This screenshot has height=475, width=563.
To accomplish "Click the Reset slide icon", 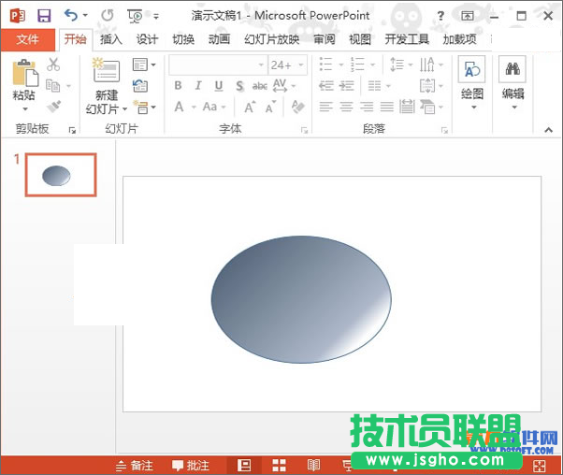I will point(140,86).
